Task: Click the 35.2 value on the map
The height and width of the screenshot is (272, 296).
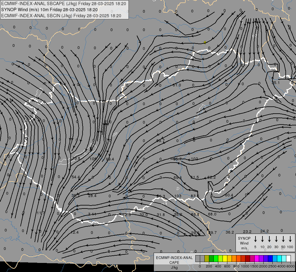Action: (x=178, y=215)
